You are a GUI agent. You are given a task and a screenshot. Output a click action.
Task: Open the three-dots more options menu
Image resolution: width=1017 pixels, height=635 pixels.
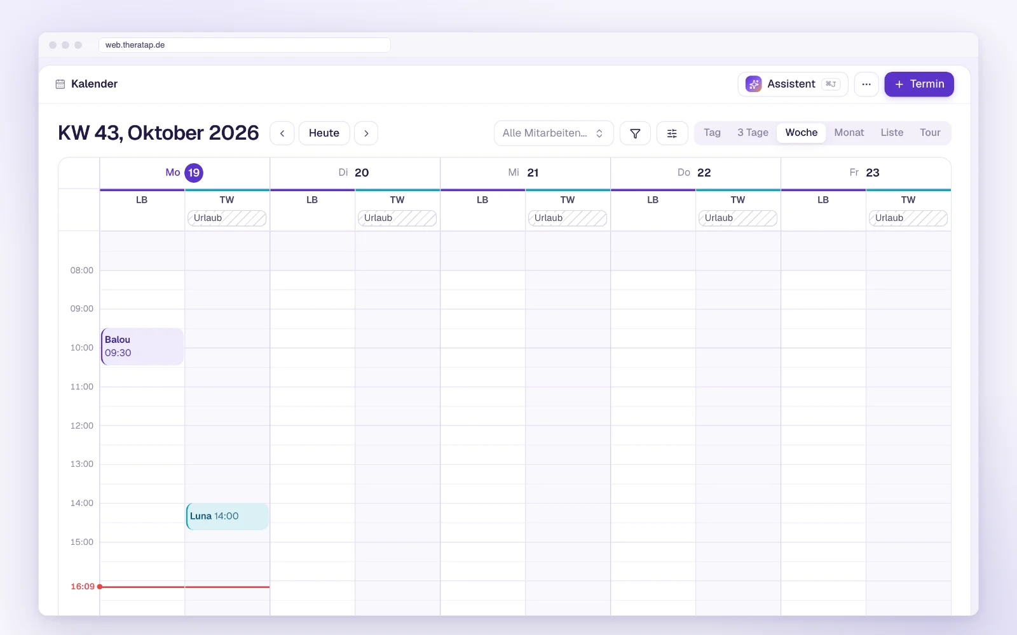tap(866, 84)
